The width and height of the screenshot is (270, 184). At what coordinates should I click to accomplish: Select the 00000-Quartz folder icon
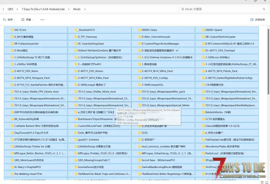pos(203,30)
